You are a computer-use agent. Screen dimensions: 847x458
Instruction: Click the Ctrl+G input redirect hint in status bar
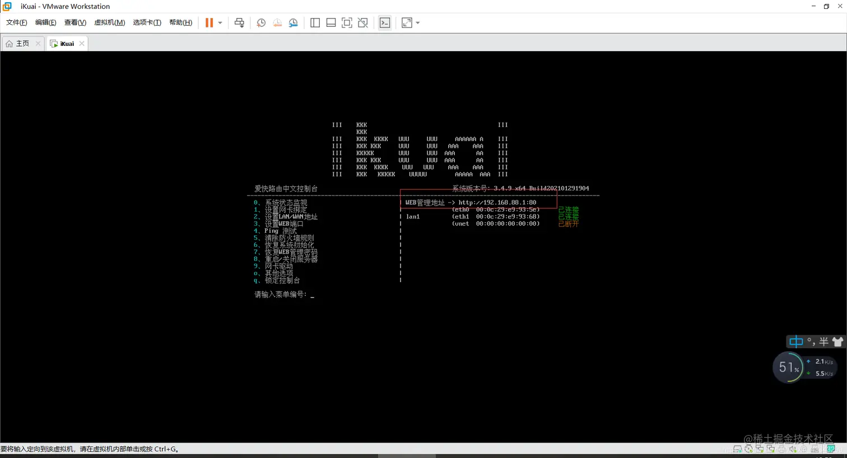(90, 449)
